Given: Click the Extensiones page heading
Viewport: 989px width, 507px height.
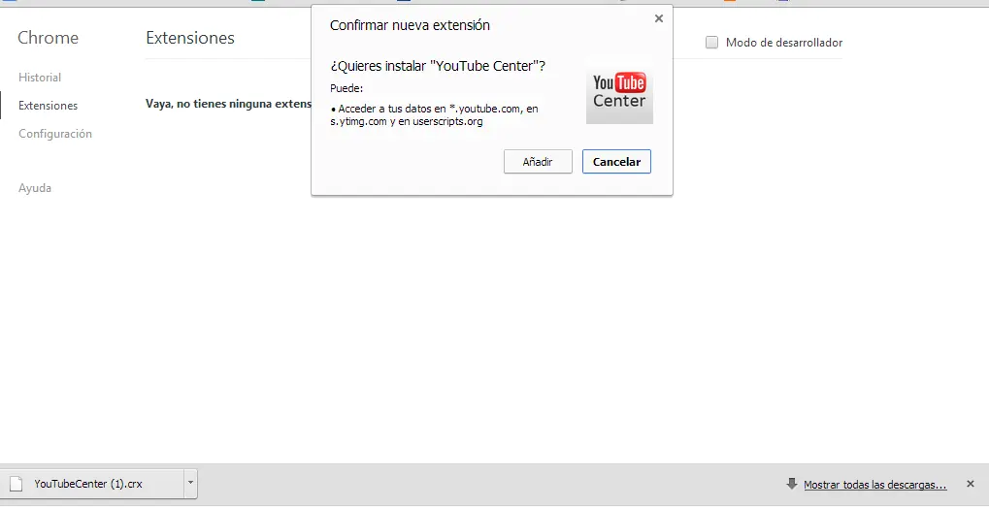Looking at the screenshot, I should click(190, 38).
